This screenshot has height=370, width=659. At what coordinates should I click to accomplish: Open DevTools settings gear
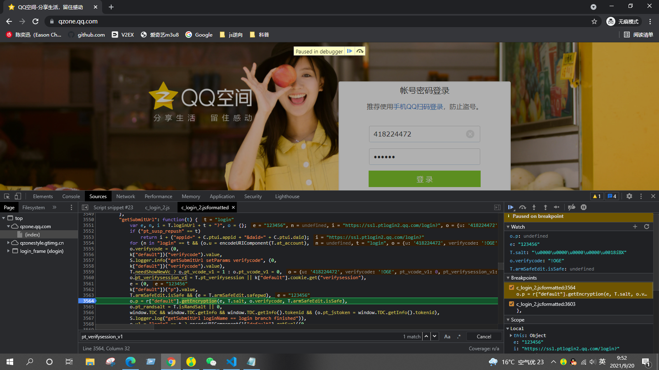(629, 196)
